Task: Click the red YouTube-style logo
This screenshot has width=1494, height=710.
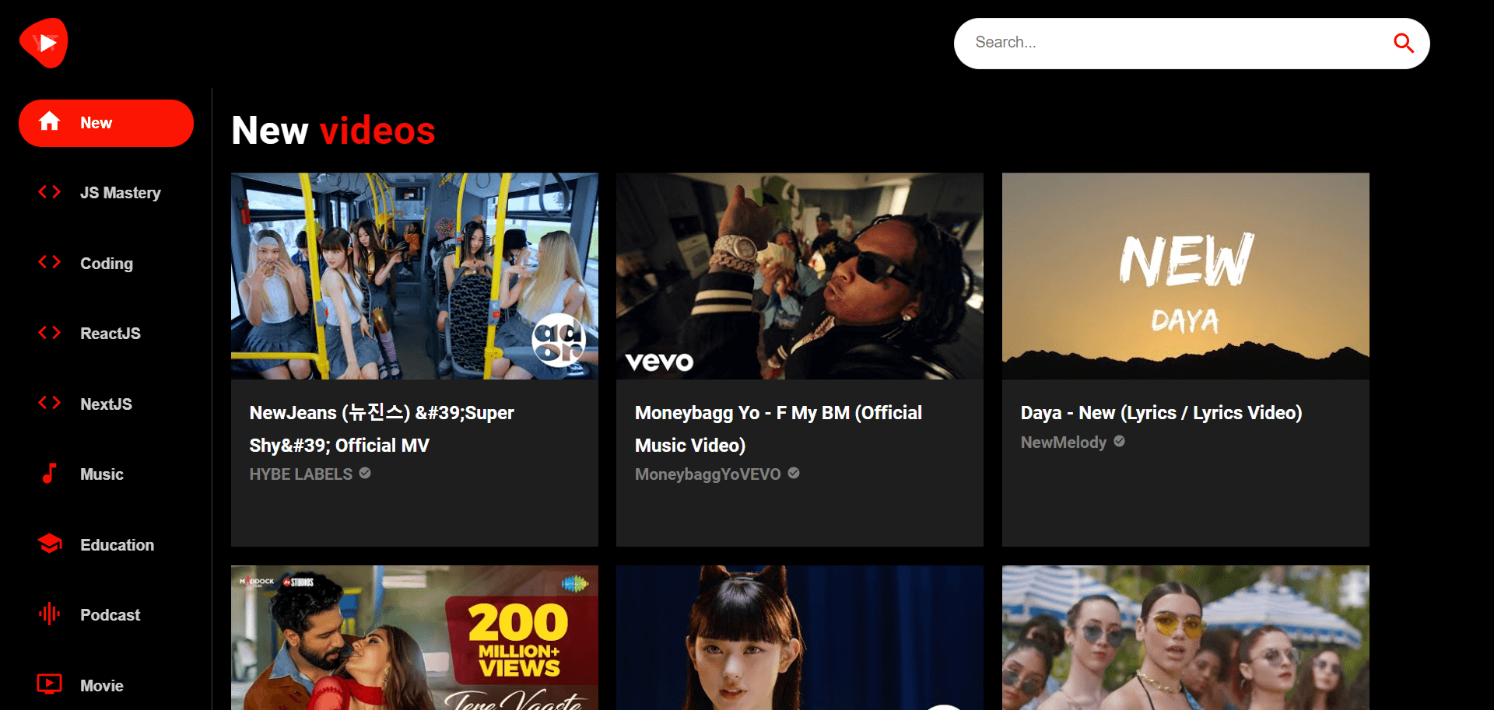Action: [44, 43]
